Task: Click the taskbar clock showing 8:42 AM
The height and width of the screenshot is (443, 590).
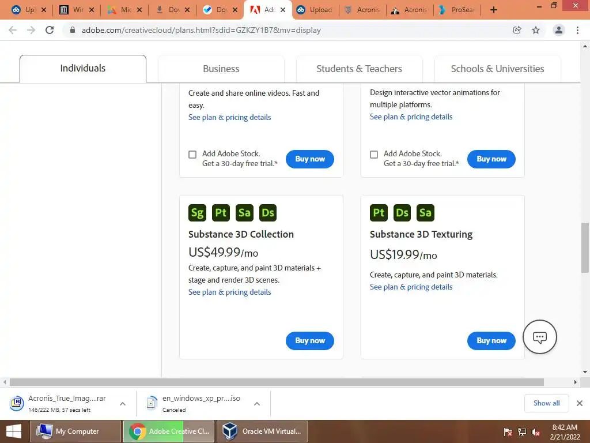Action: tap(565, 427)
